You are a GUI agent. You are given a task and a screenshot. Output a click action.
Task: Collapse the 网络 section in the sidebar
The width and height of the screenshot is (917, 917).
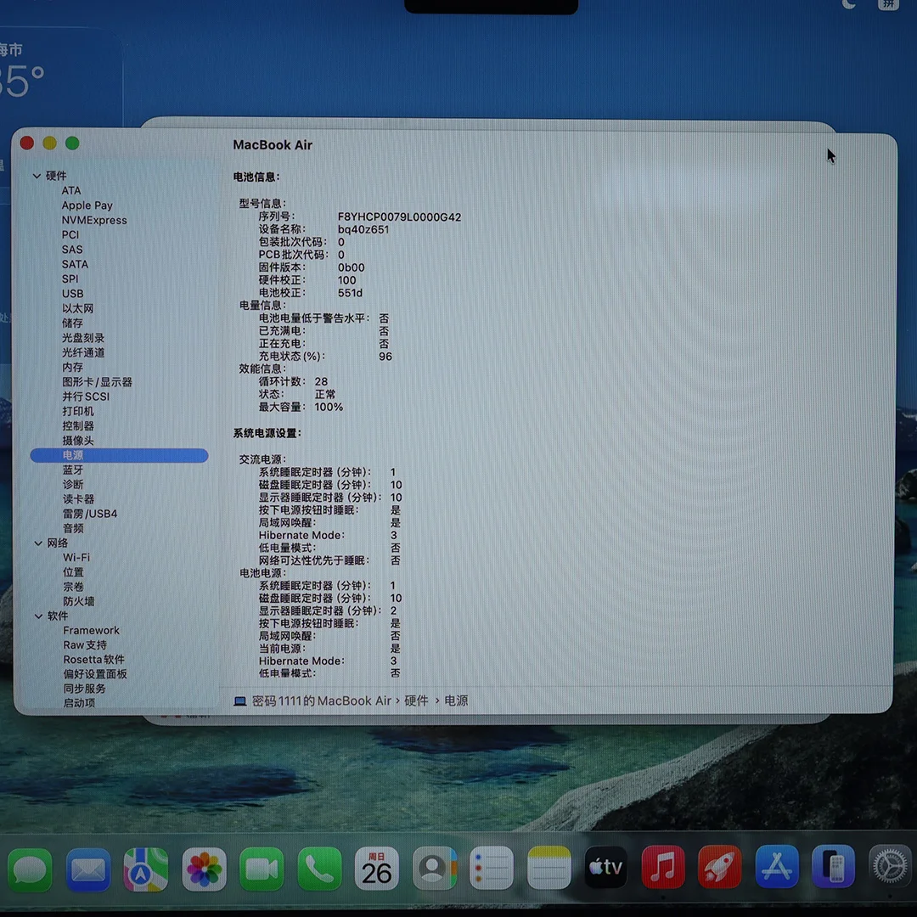pos(38,543)
